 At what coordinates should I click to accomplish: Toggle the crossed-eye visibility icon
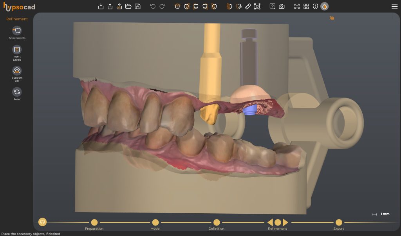pyautogui.click(x=332, y=18)
